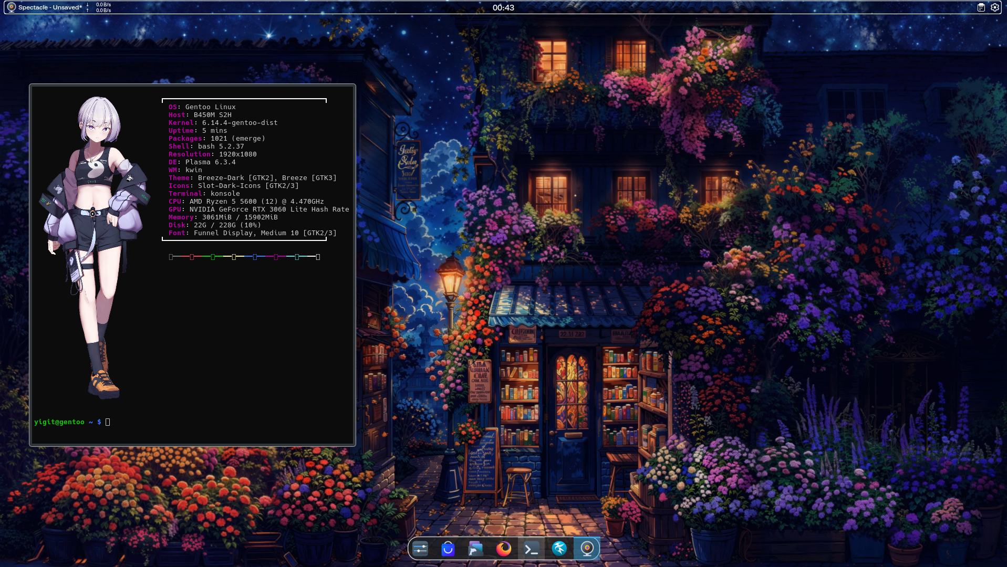Click the 'OS: Gentoo Linux' line
Screen dimensions: 1007x567
coord(202,107)
